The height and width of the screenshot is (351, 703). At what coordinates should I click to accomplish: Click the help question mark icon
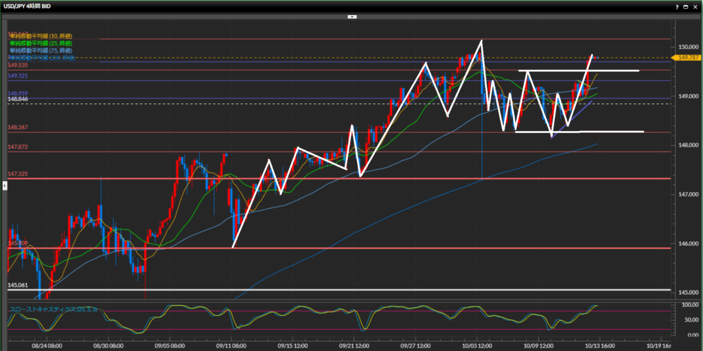[x=678, y=6]
